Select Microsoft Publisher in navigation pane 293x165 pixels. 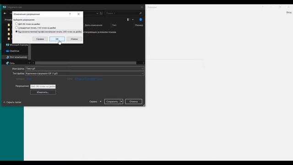(x=17, y=45)
